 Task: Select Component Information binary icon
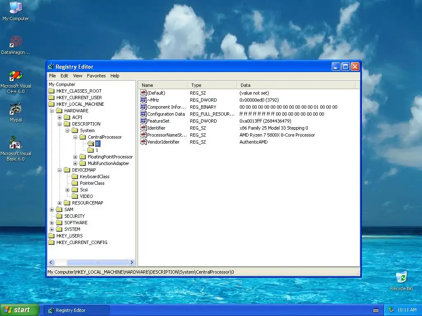[143, 107]
